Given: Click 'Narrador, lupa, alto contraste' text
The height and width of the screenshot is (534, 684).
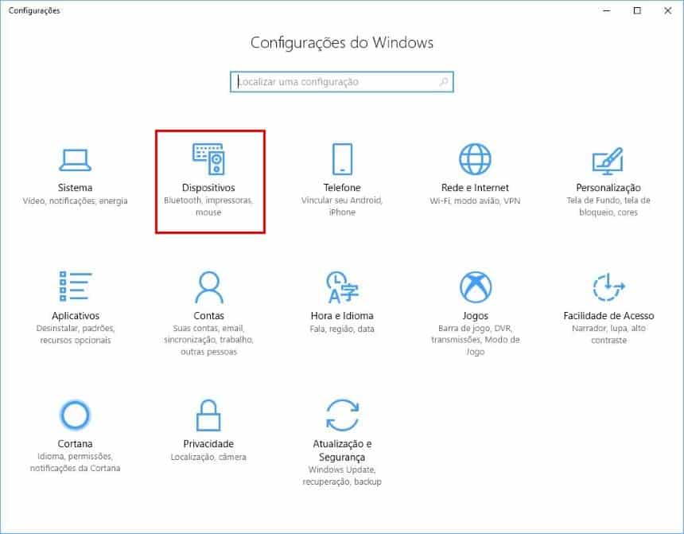Looking at the screenshot, I should (608, 334).
